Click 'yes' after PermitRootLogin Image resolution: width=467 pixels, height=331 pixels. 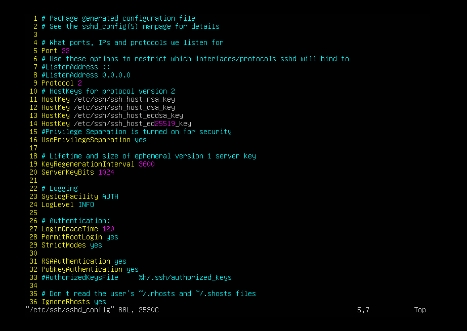coord(112,237)
